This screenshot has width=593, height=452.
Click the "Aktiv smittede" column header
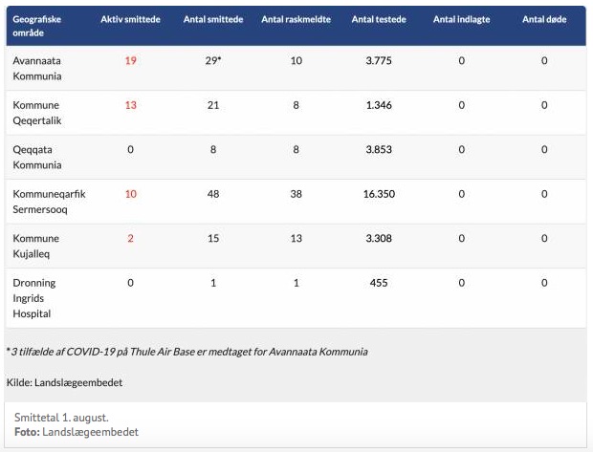[x=130, y=20]
